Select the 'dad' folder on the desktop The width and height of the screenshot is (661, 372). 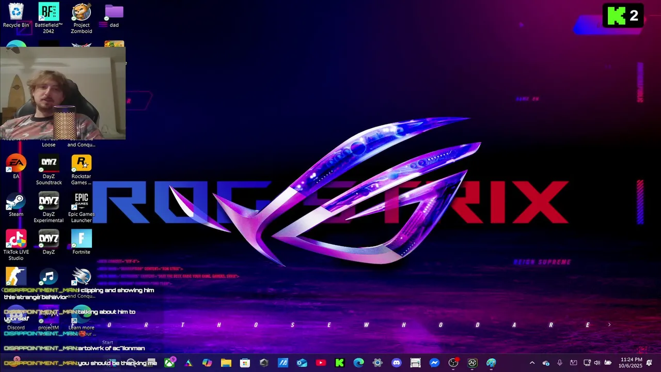click(114, 16)
